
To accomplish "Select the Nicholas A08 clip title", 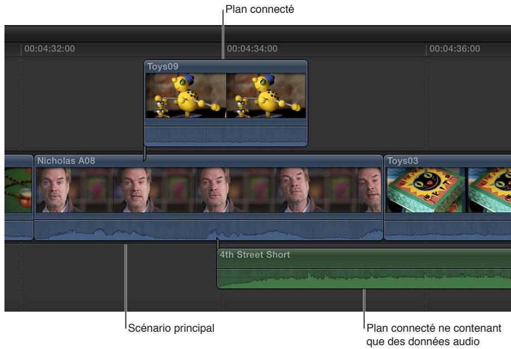I will point(66,161).
